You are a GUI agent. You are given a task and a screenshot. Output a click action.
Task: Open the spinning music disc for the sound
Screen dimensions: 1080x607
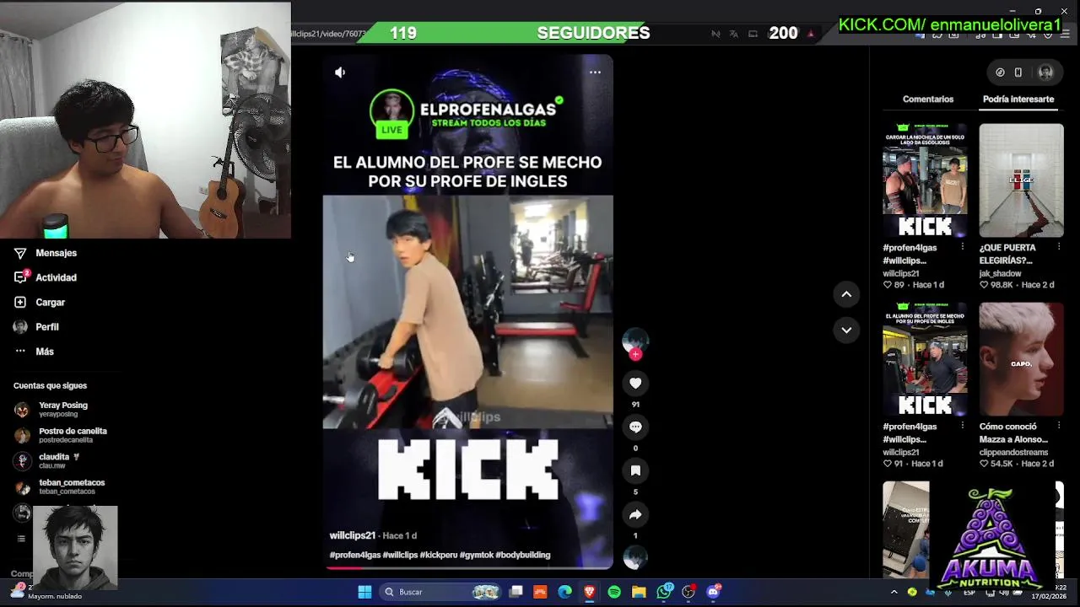coord(635,557)
